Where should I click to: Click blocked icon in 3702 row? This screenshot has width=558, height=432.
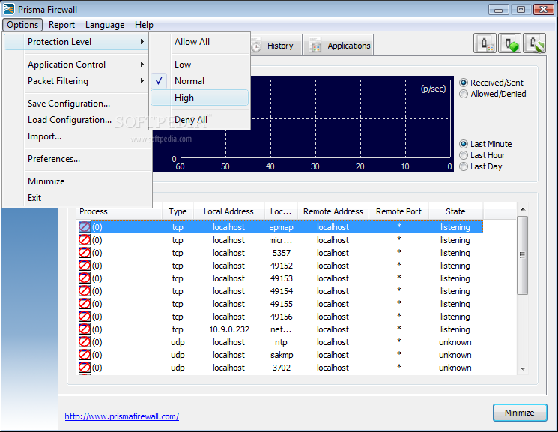(x=85, y=367)
